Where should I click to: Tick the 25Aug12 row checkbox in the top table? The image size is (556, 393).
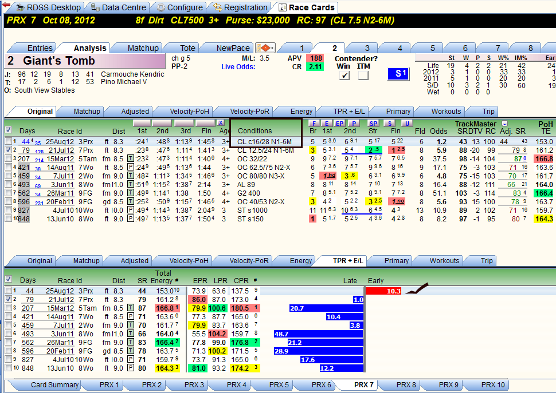pos(8,141)
